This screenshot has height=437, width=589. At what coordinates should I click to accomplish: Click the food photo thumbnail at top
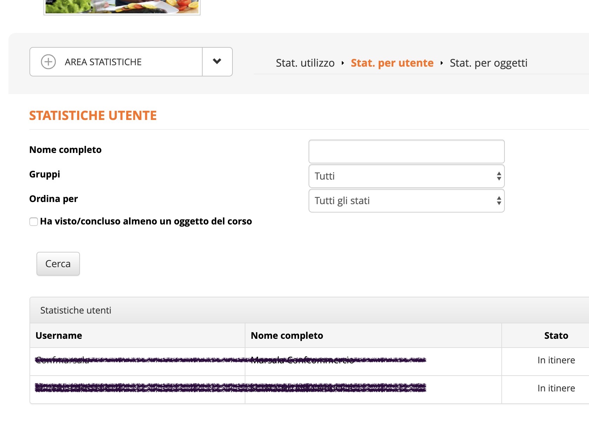coord(122,6)
